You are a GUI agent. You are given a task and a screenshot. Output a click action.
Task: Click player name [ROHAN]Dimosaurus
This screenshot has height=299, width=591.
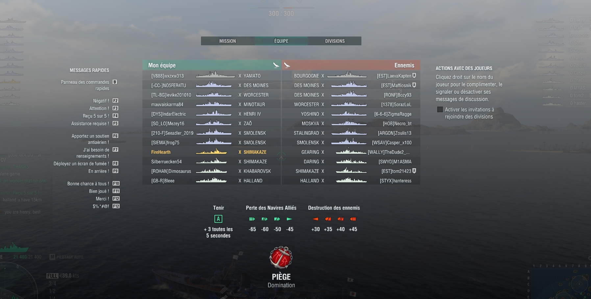click(x=171, y=171)
